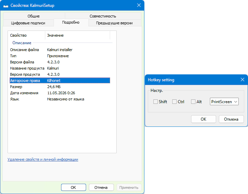Click the Независимо от языка value
The height and width of the screenshot is (194, 248).
[66, 99]
